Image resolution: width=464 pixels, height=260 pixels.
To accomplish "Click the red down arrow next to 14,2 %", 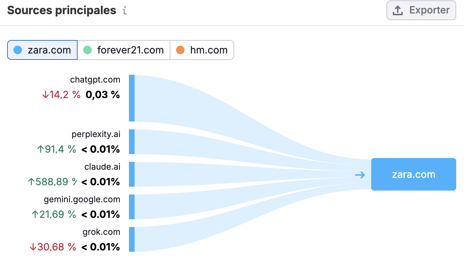I will pos(45,95).
